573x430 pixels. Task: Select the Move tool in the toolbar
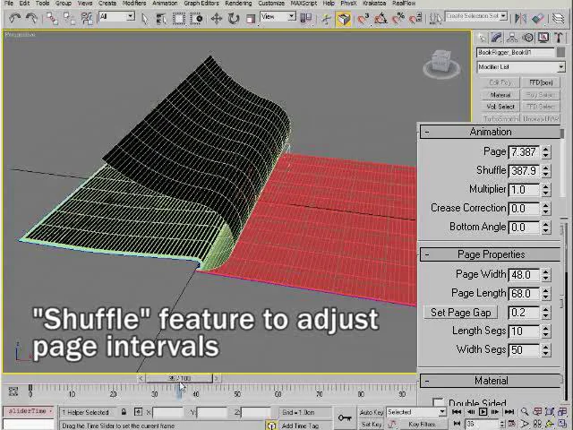click(x=217, y=18)
